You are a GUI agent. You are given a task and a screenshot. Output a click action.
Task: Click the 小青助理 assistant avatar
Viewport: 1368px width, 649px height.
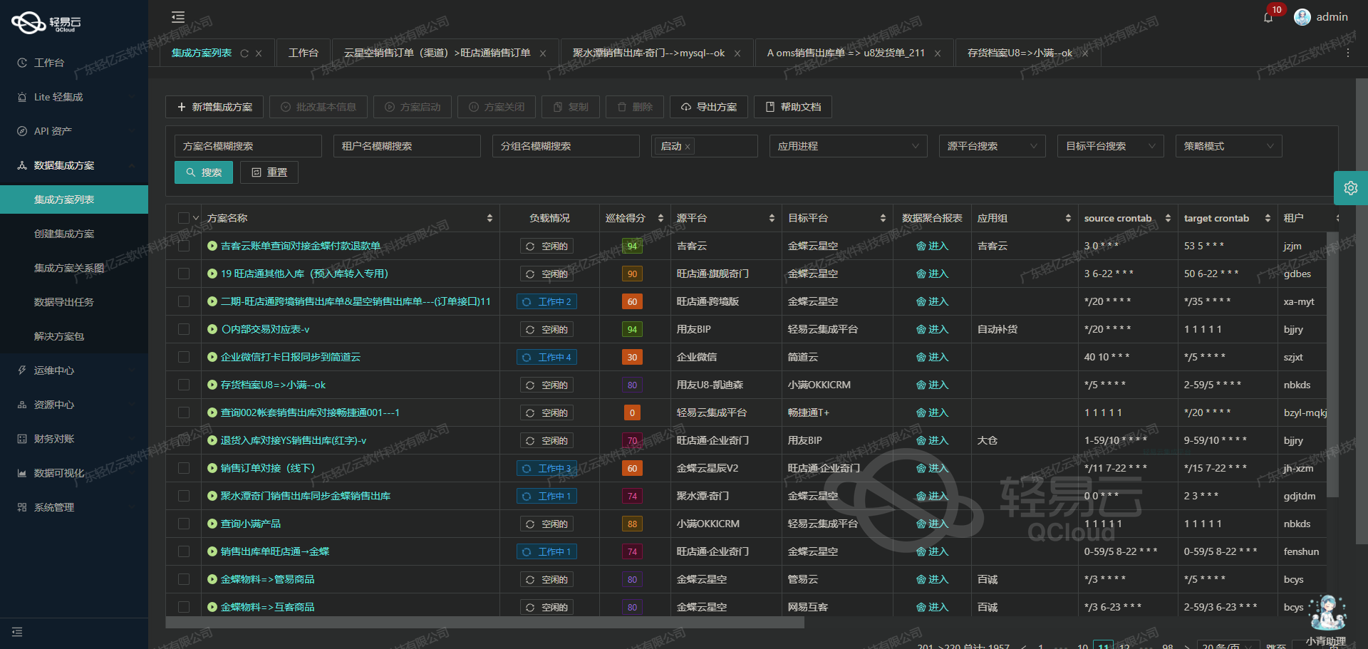1327,613
